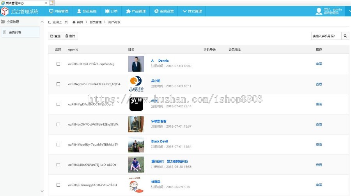Click the system logo cube icon
Image resolution: width=351 pixels, height=196 pixels.
[5, 11]
